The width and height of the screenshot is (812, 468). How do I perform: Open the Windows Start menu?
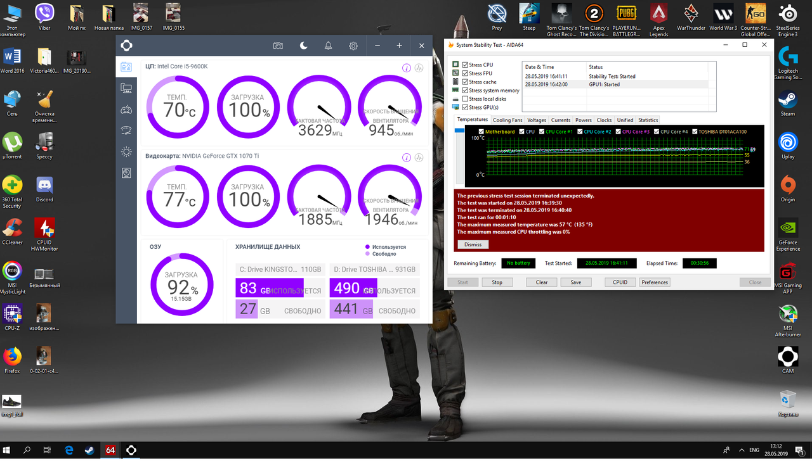tap(7, 450)
